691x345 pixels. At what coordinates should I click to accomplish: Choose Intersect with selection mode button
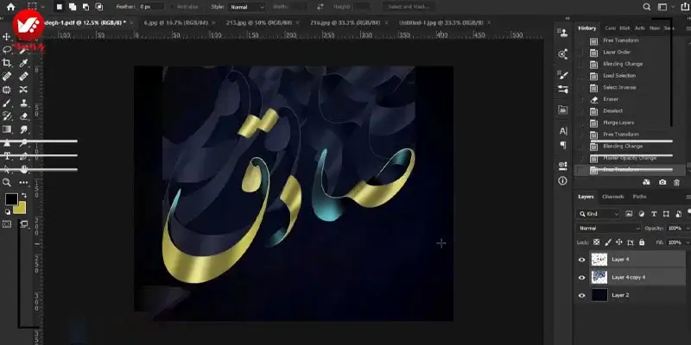tap(99, 7)
